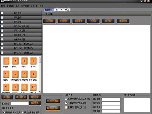
Task: Click the template list scrollbar down arrow
Action: [x=40, y=92]
